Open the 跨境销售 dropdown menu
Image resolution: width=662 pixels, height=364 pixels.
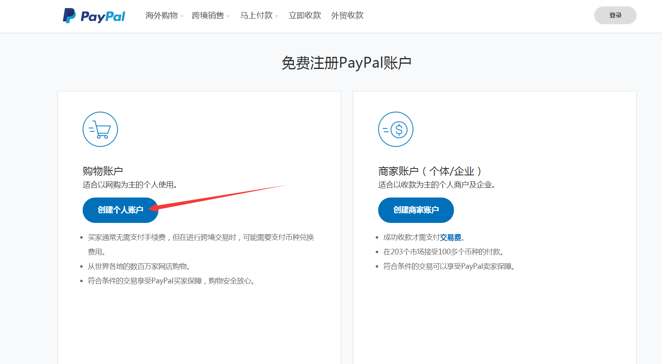coord(210,16)
